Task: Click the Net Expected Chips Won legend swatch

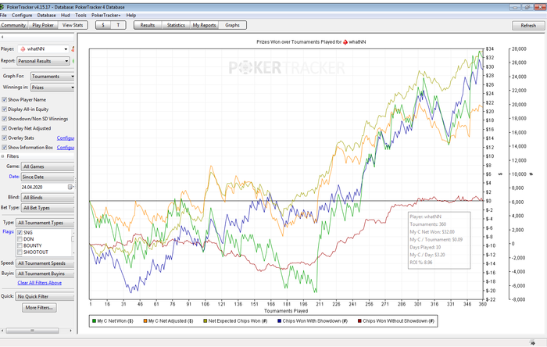Action: pos(205,321)
